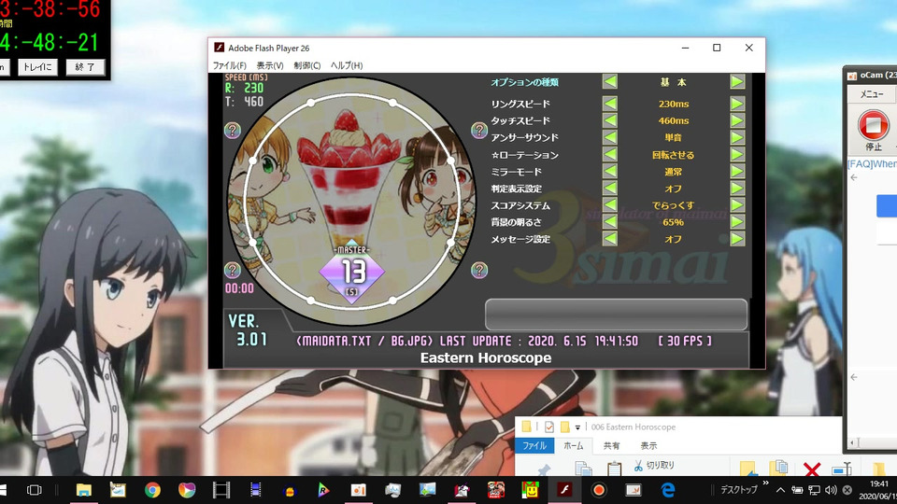Image resolution: width=897 pixels, height=504 pixels.
Task: Open Flash Player 表示(V) menu
Action: pos(269,65)
